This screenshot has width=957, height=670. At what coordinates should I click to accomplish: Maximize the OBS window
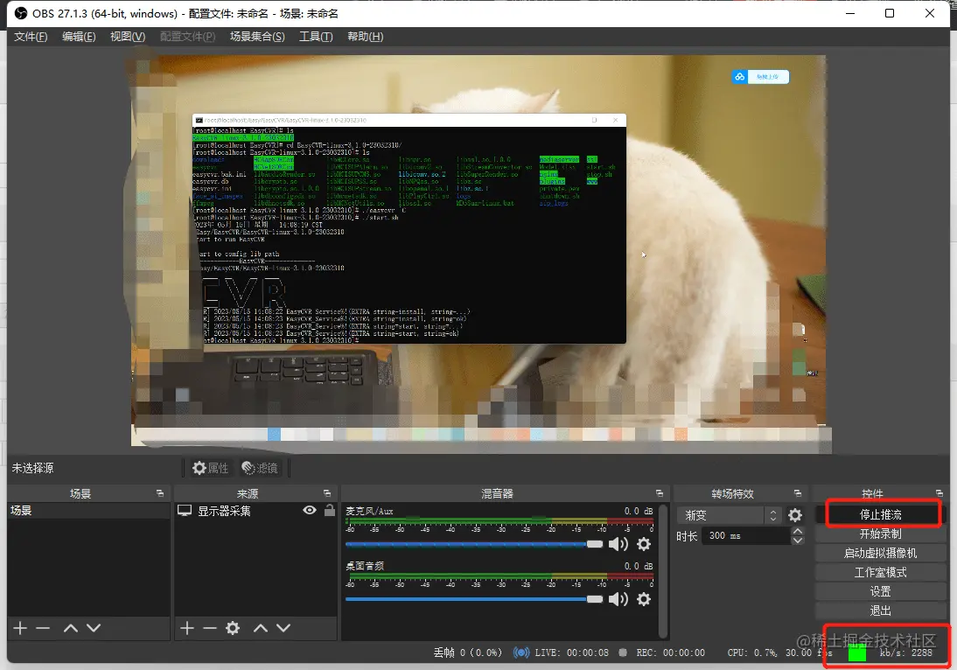[x=890, y=13]
